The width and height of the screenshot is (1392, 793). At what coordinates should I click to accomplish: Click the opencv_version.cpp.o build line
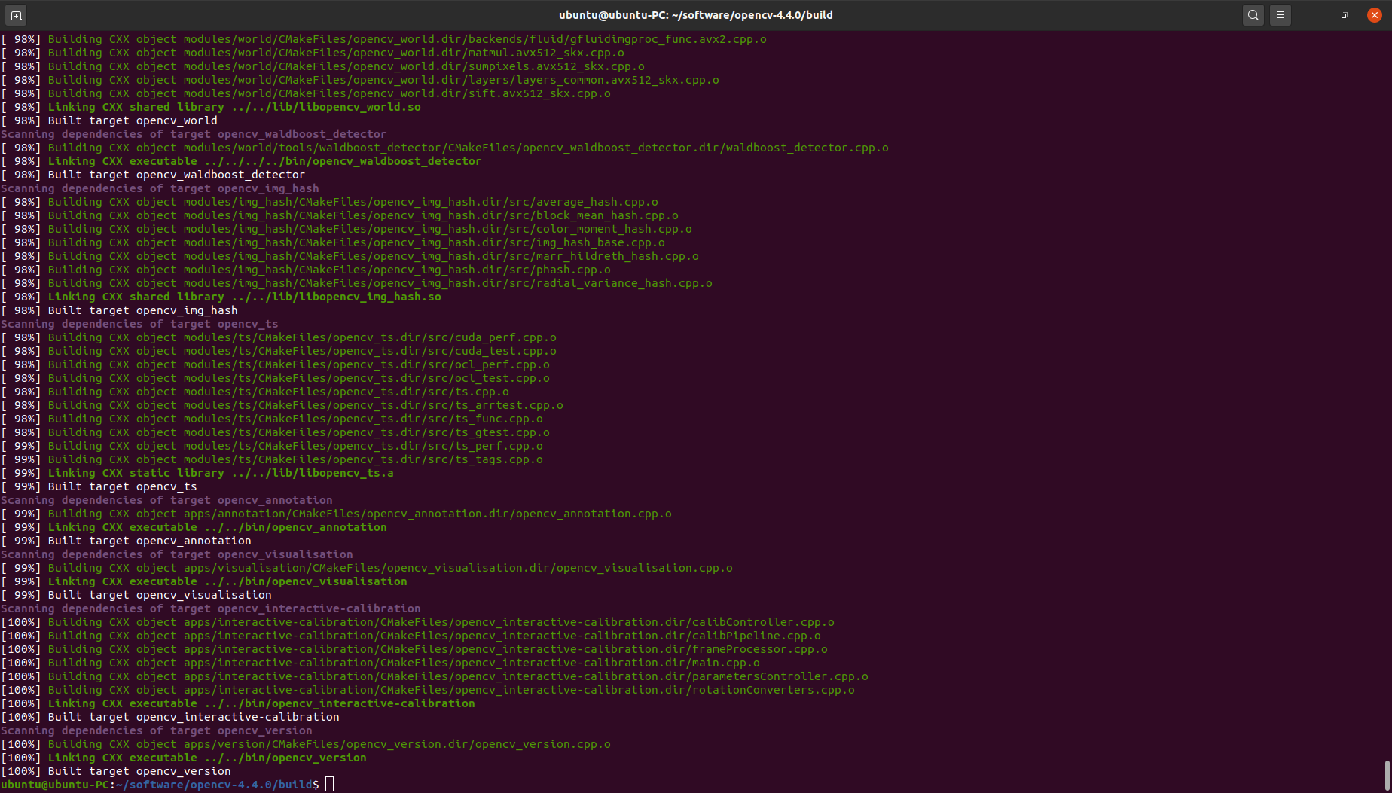tap(306, 744)
